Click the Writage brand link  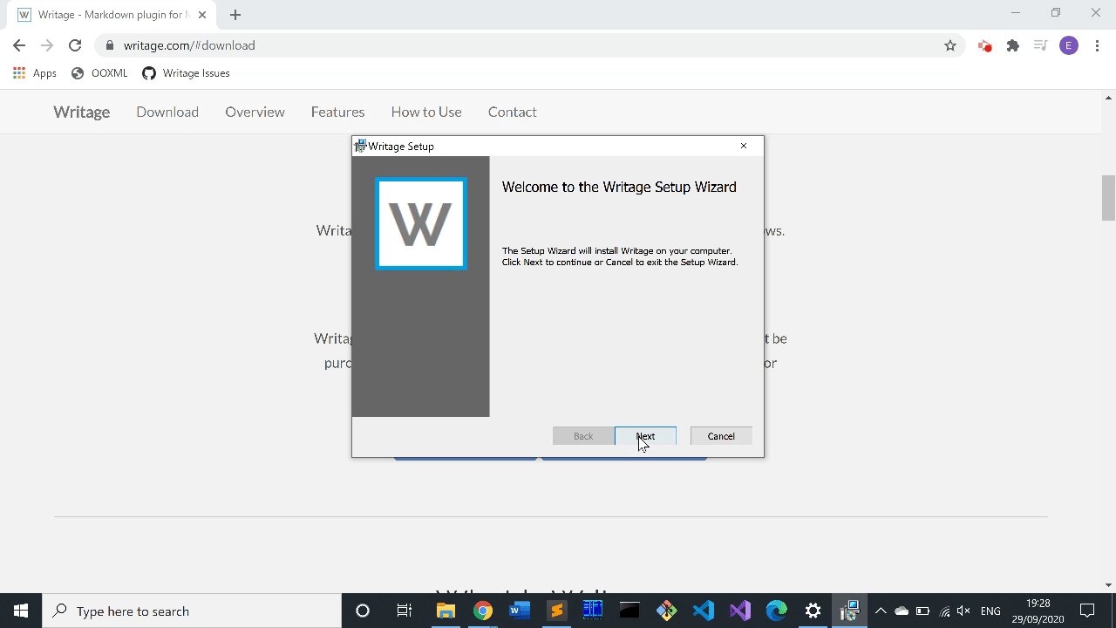pyautogui.click(x=82, y=112)
